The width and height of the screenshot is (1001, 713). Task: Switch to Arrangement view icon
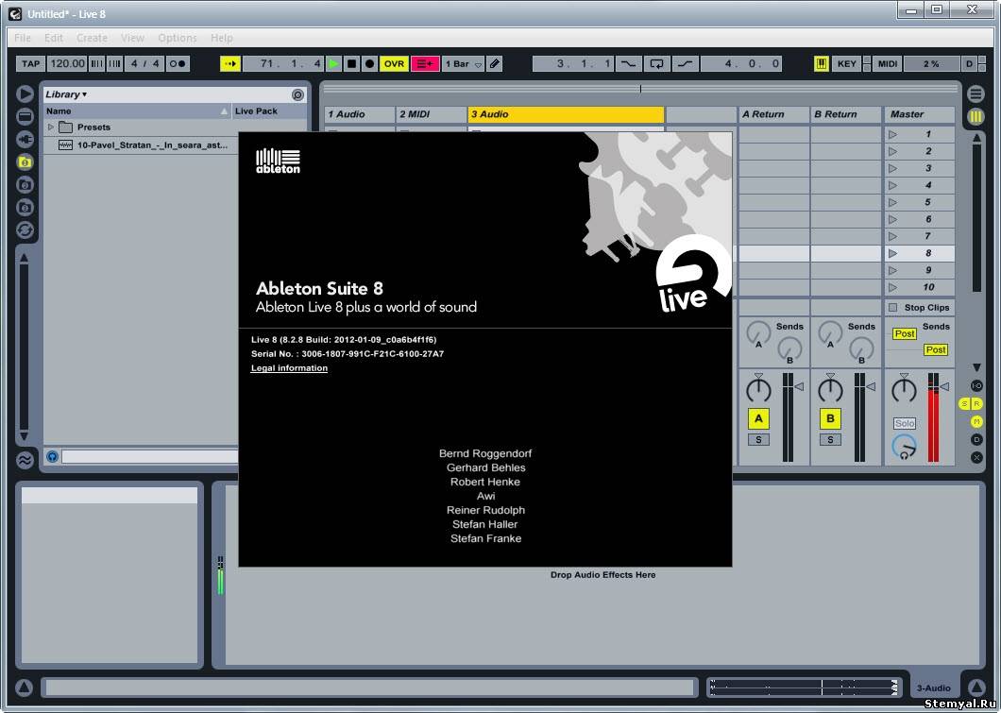tap(976, 93)
